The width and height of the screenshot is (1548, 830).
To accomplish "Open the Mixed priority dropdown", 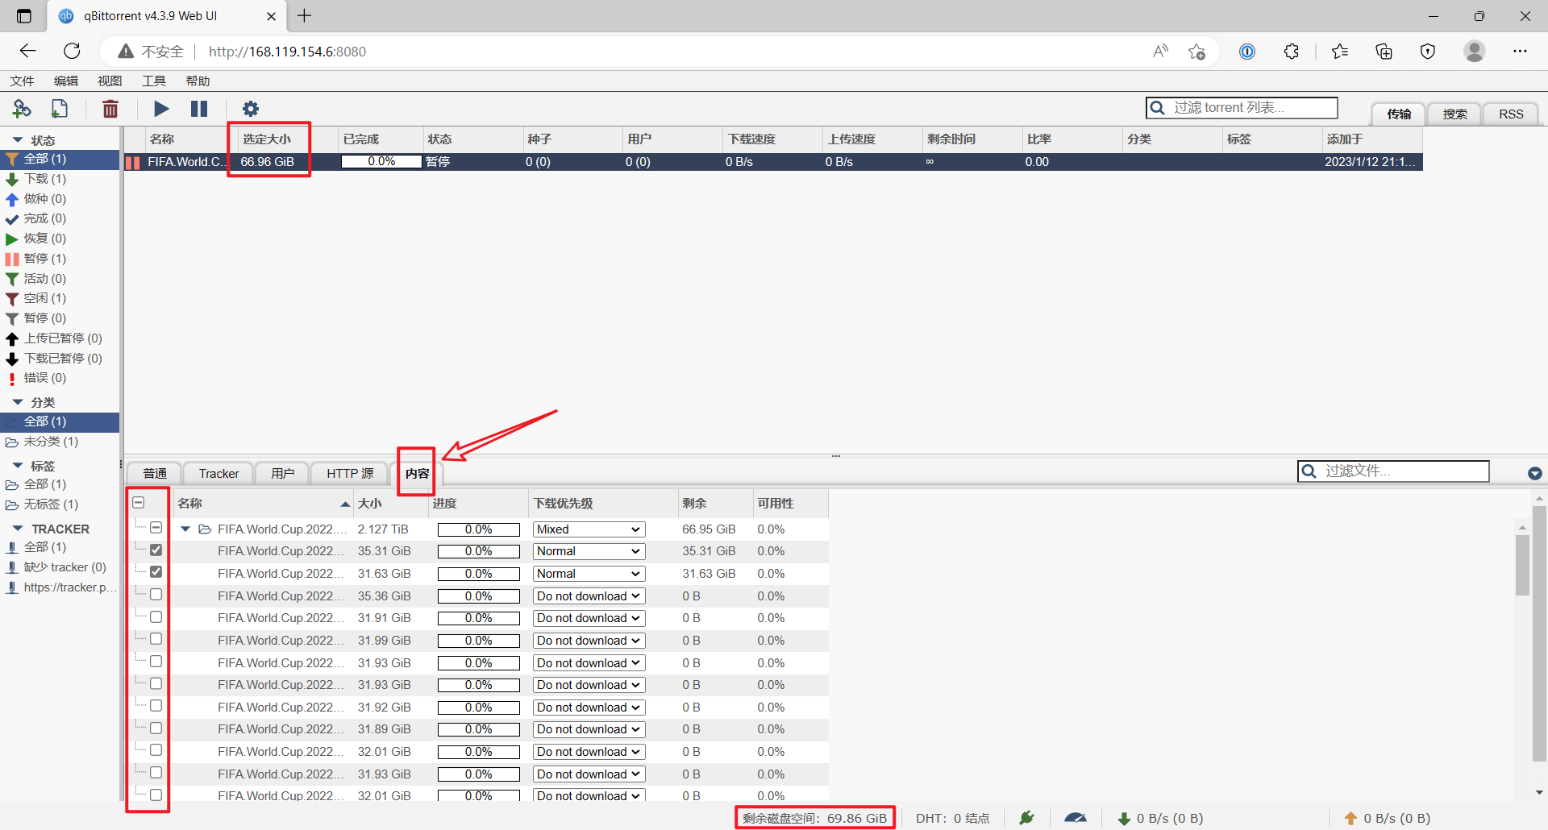I will tap(589, 529).
